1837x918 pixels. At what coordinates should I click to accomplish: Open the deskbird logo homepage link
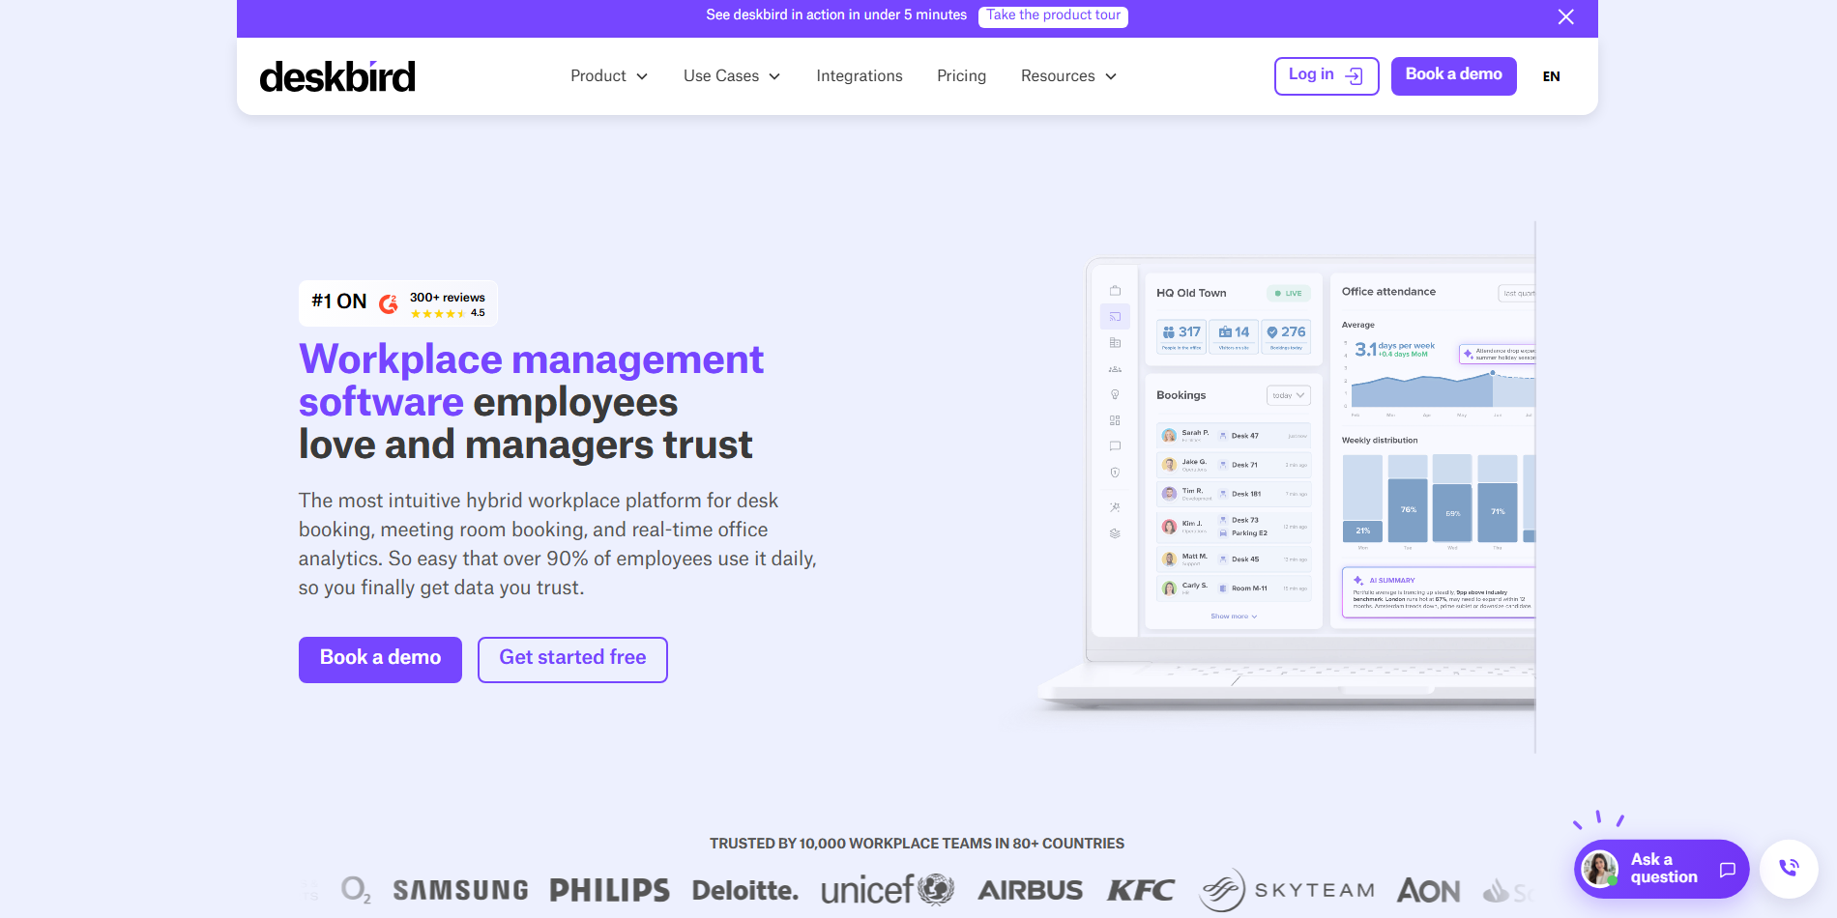pyautogui.click(x=337, y=76)
